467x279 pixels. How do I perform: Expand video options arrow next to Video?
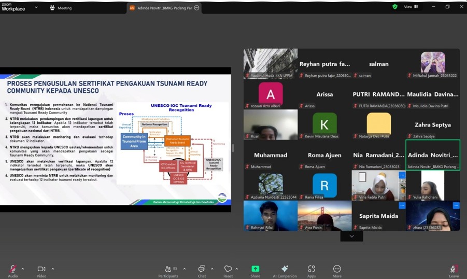(x=53, y=269)
